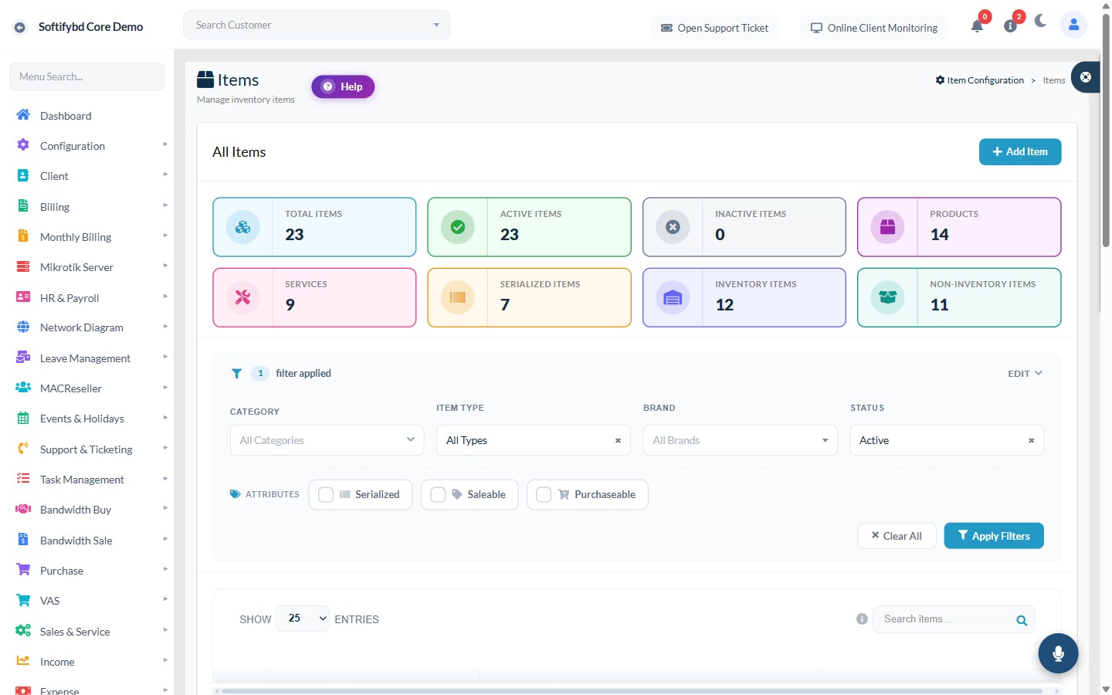Image resolution: width=1112 pixels, height=695 pixels.
Task: Click the horizontal table scrollbar
Action: (632, 690)
